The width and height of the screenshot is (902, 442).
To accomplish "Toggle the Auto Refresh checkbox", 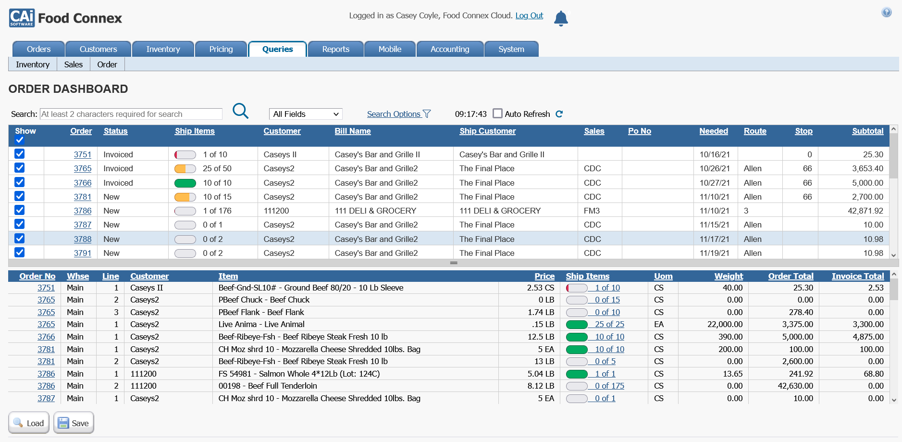I will pyautogui.click(x=498, y=114).
